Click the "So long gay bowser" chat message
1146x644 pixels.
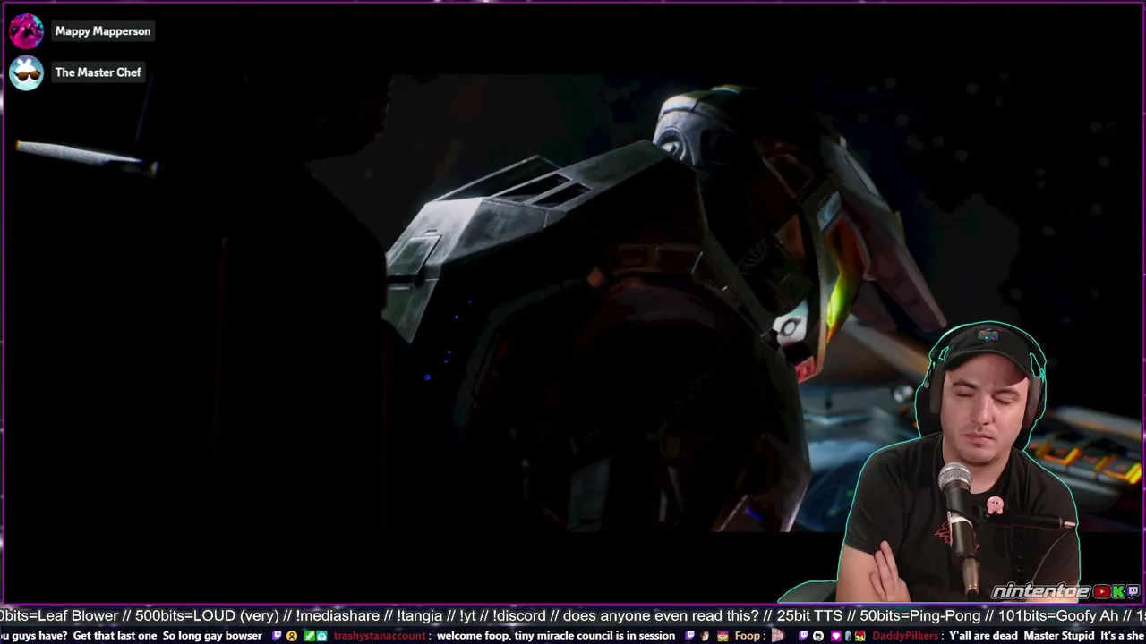point(212,636)
